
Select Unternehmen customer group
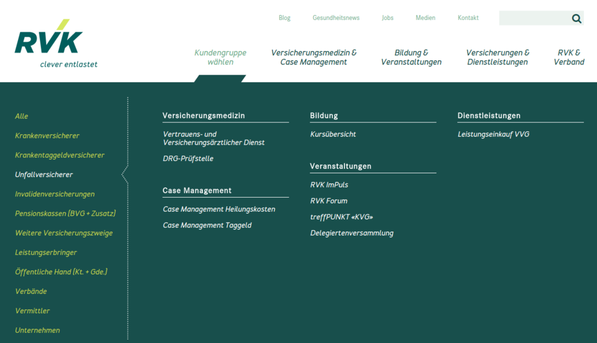[37, 330]
